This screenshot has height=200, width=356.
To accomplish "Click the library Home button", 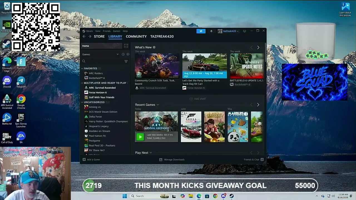I will pos(102,46).
